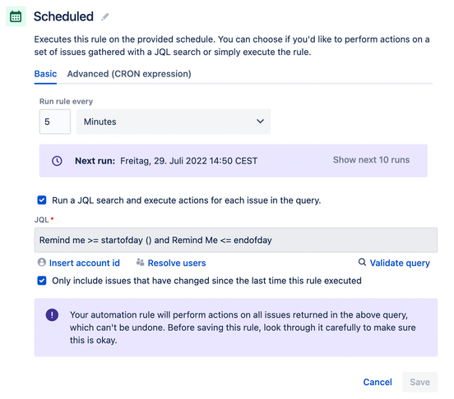Click the clock icon next to Next run
The image size is (454, 399).
(57, 161)
